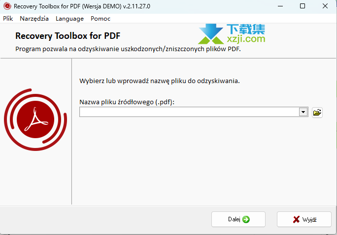Click the xzji.com watermark text
Viewport: 337px width, 235px height.
point(246,39)
